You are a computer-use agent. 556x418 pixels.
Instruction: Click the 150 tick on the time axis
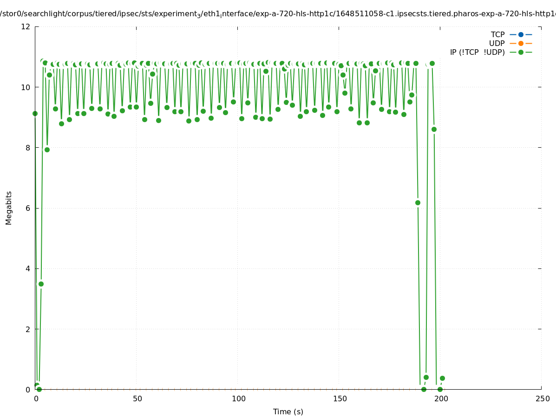(340, 398)
